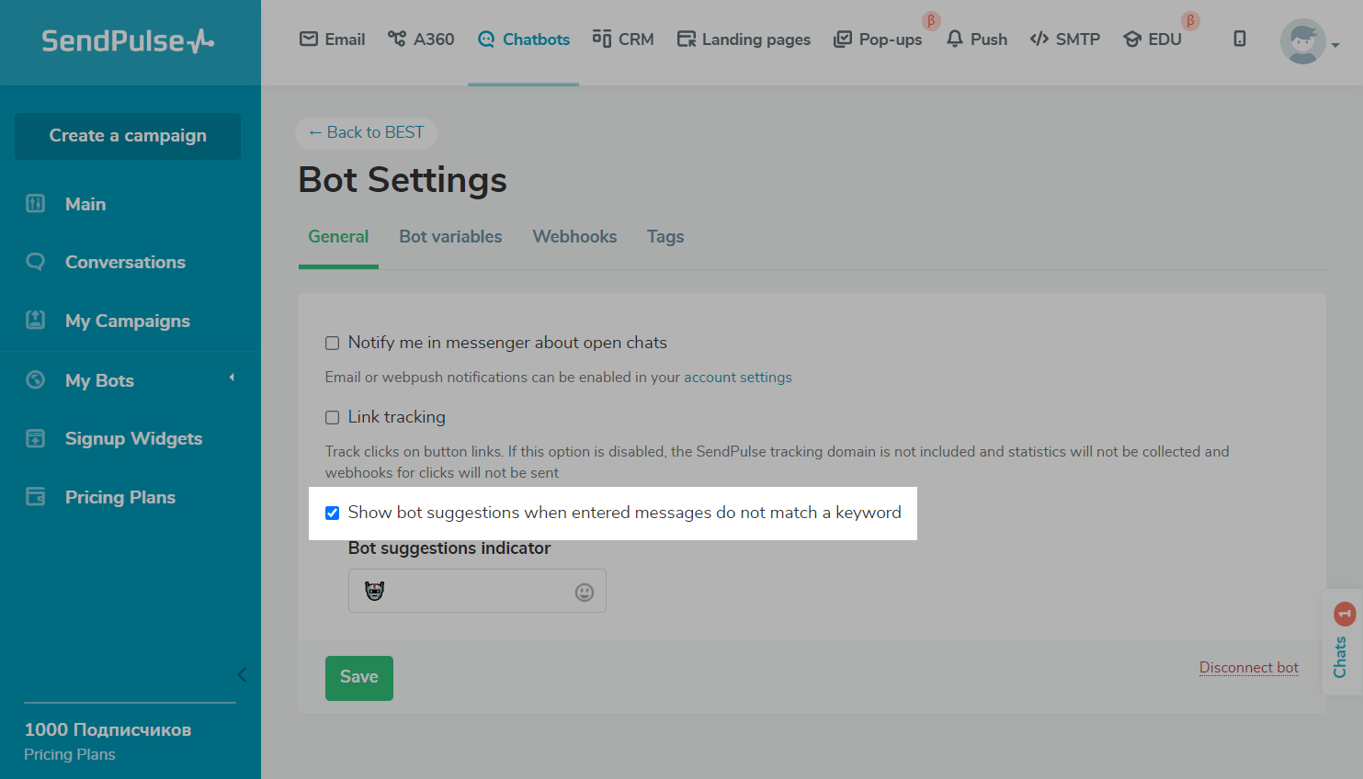Switch to the Webhooks tab

(574, 237)
